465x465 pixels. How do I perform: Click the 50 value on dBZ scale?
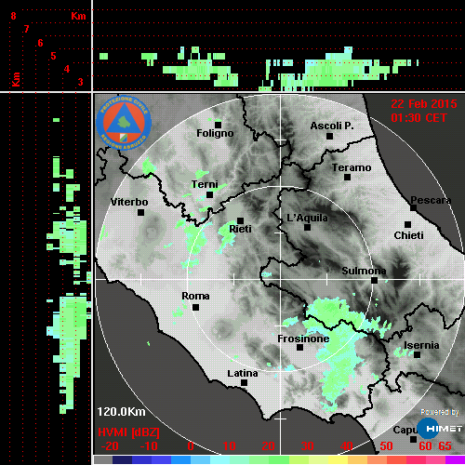[386, 446]
